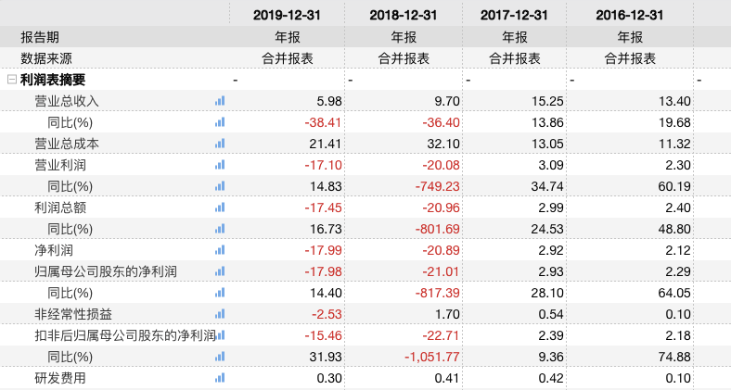The image size is (731, 390).
Task: Select 2019 营业利润 value -17.10
Action: tap(323, 165)
